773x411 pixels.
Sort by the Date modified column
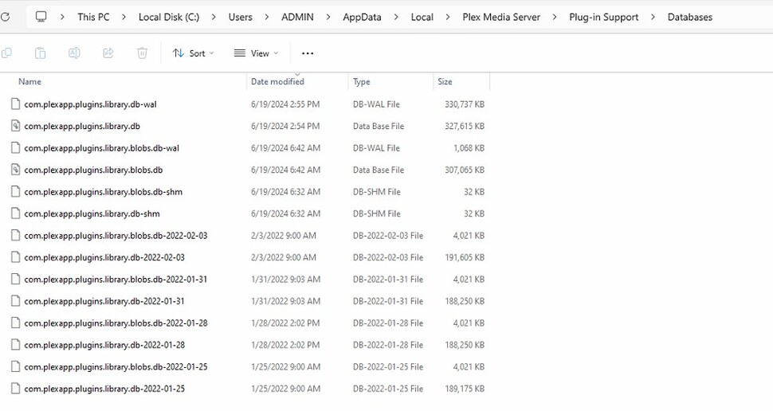click(277, 81)
